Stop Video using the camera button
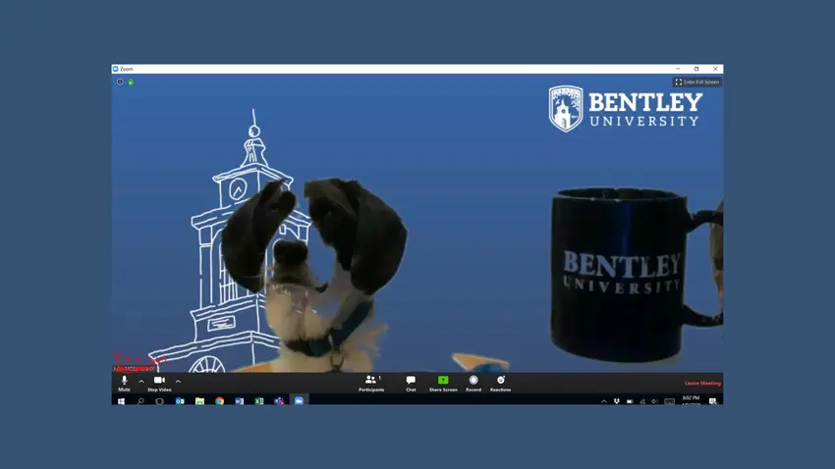The image size is (835, 469). coord(159,383)
